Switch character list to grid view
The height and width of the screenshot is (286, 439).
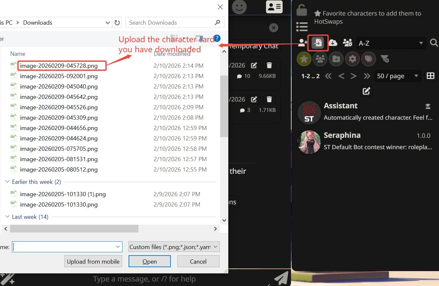pyautogui.click(x=431, y=76)
